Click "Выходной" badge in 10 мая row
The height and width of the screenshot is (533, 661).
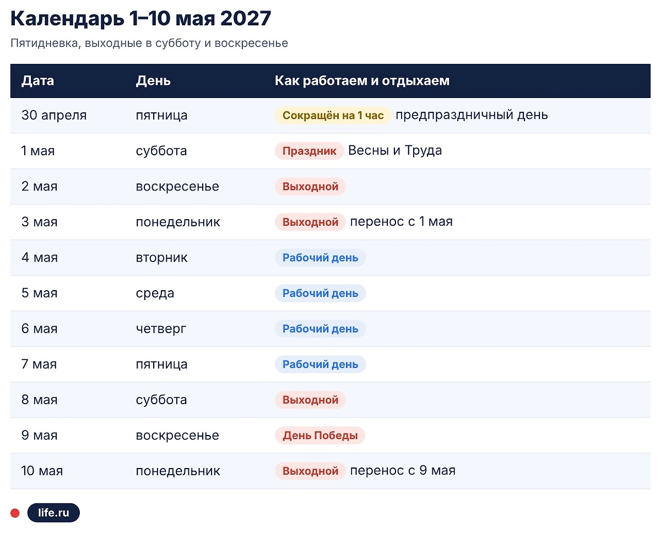point(310,471)
